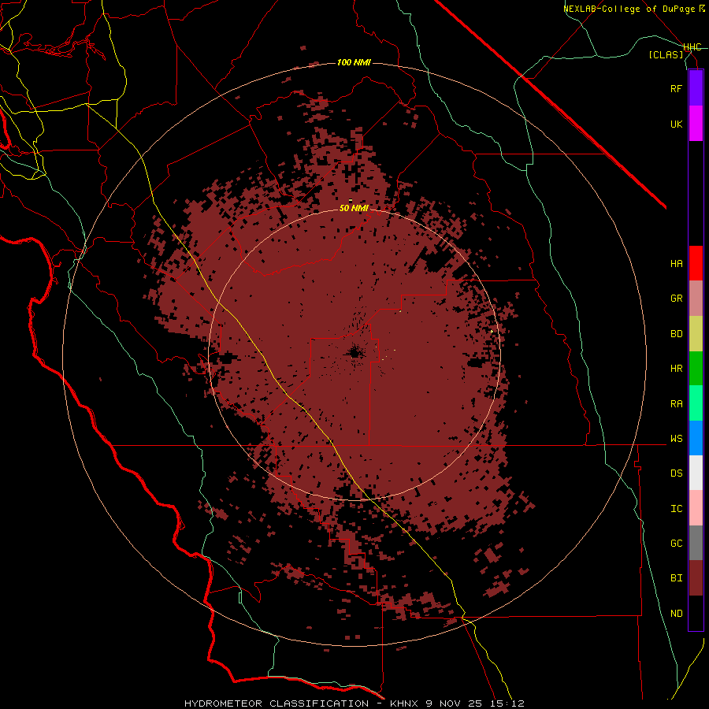
Task: Click the BI legend label
Action: [677, 578]
